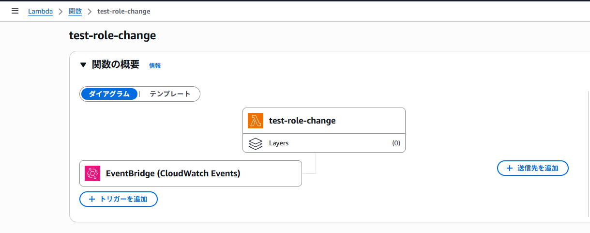
Task: Select the EventBridge (CloudWatch Events) trigger box
Action: pos(191,173)
